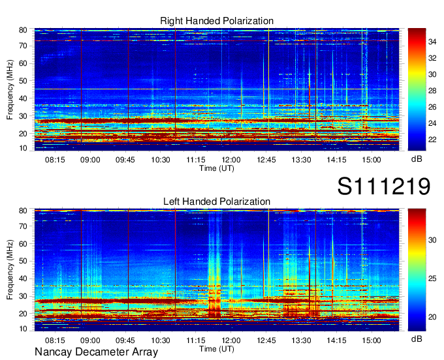Screen dimensions: 444x360
Task: Click 13:30 tick under Right Handed plot
Action: click(x=301, y=160)
